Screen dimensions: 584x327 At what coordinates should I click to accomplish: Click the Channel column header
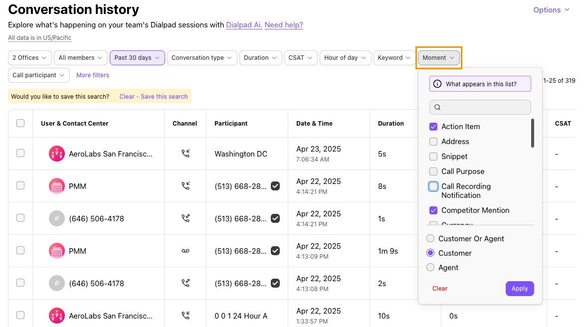click(185, 124)
